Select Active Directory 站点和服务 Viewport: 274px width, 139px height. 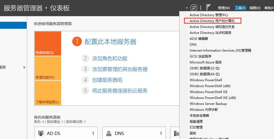point(211,33)
